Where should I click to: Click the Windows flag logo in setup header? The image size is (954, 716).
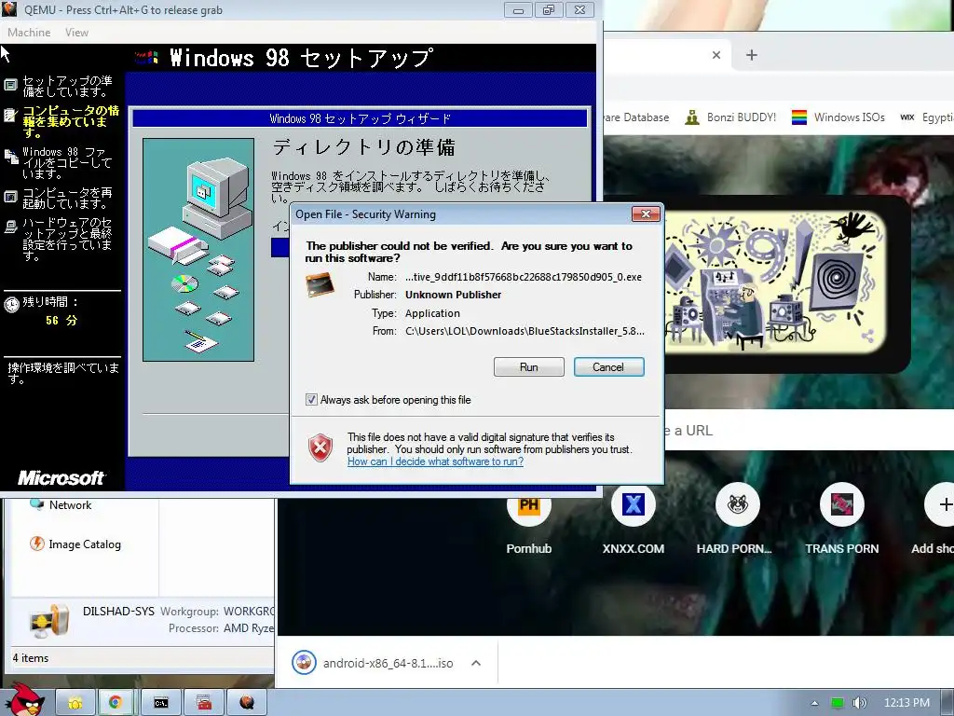coord(147,58)
